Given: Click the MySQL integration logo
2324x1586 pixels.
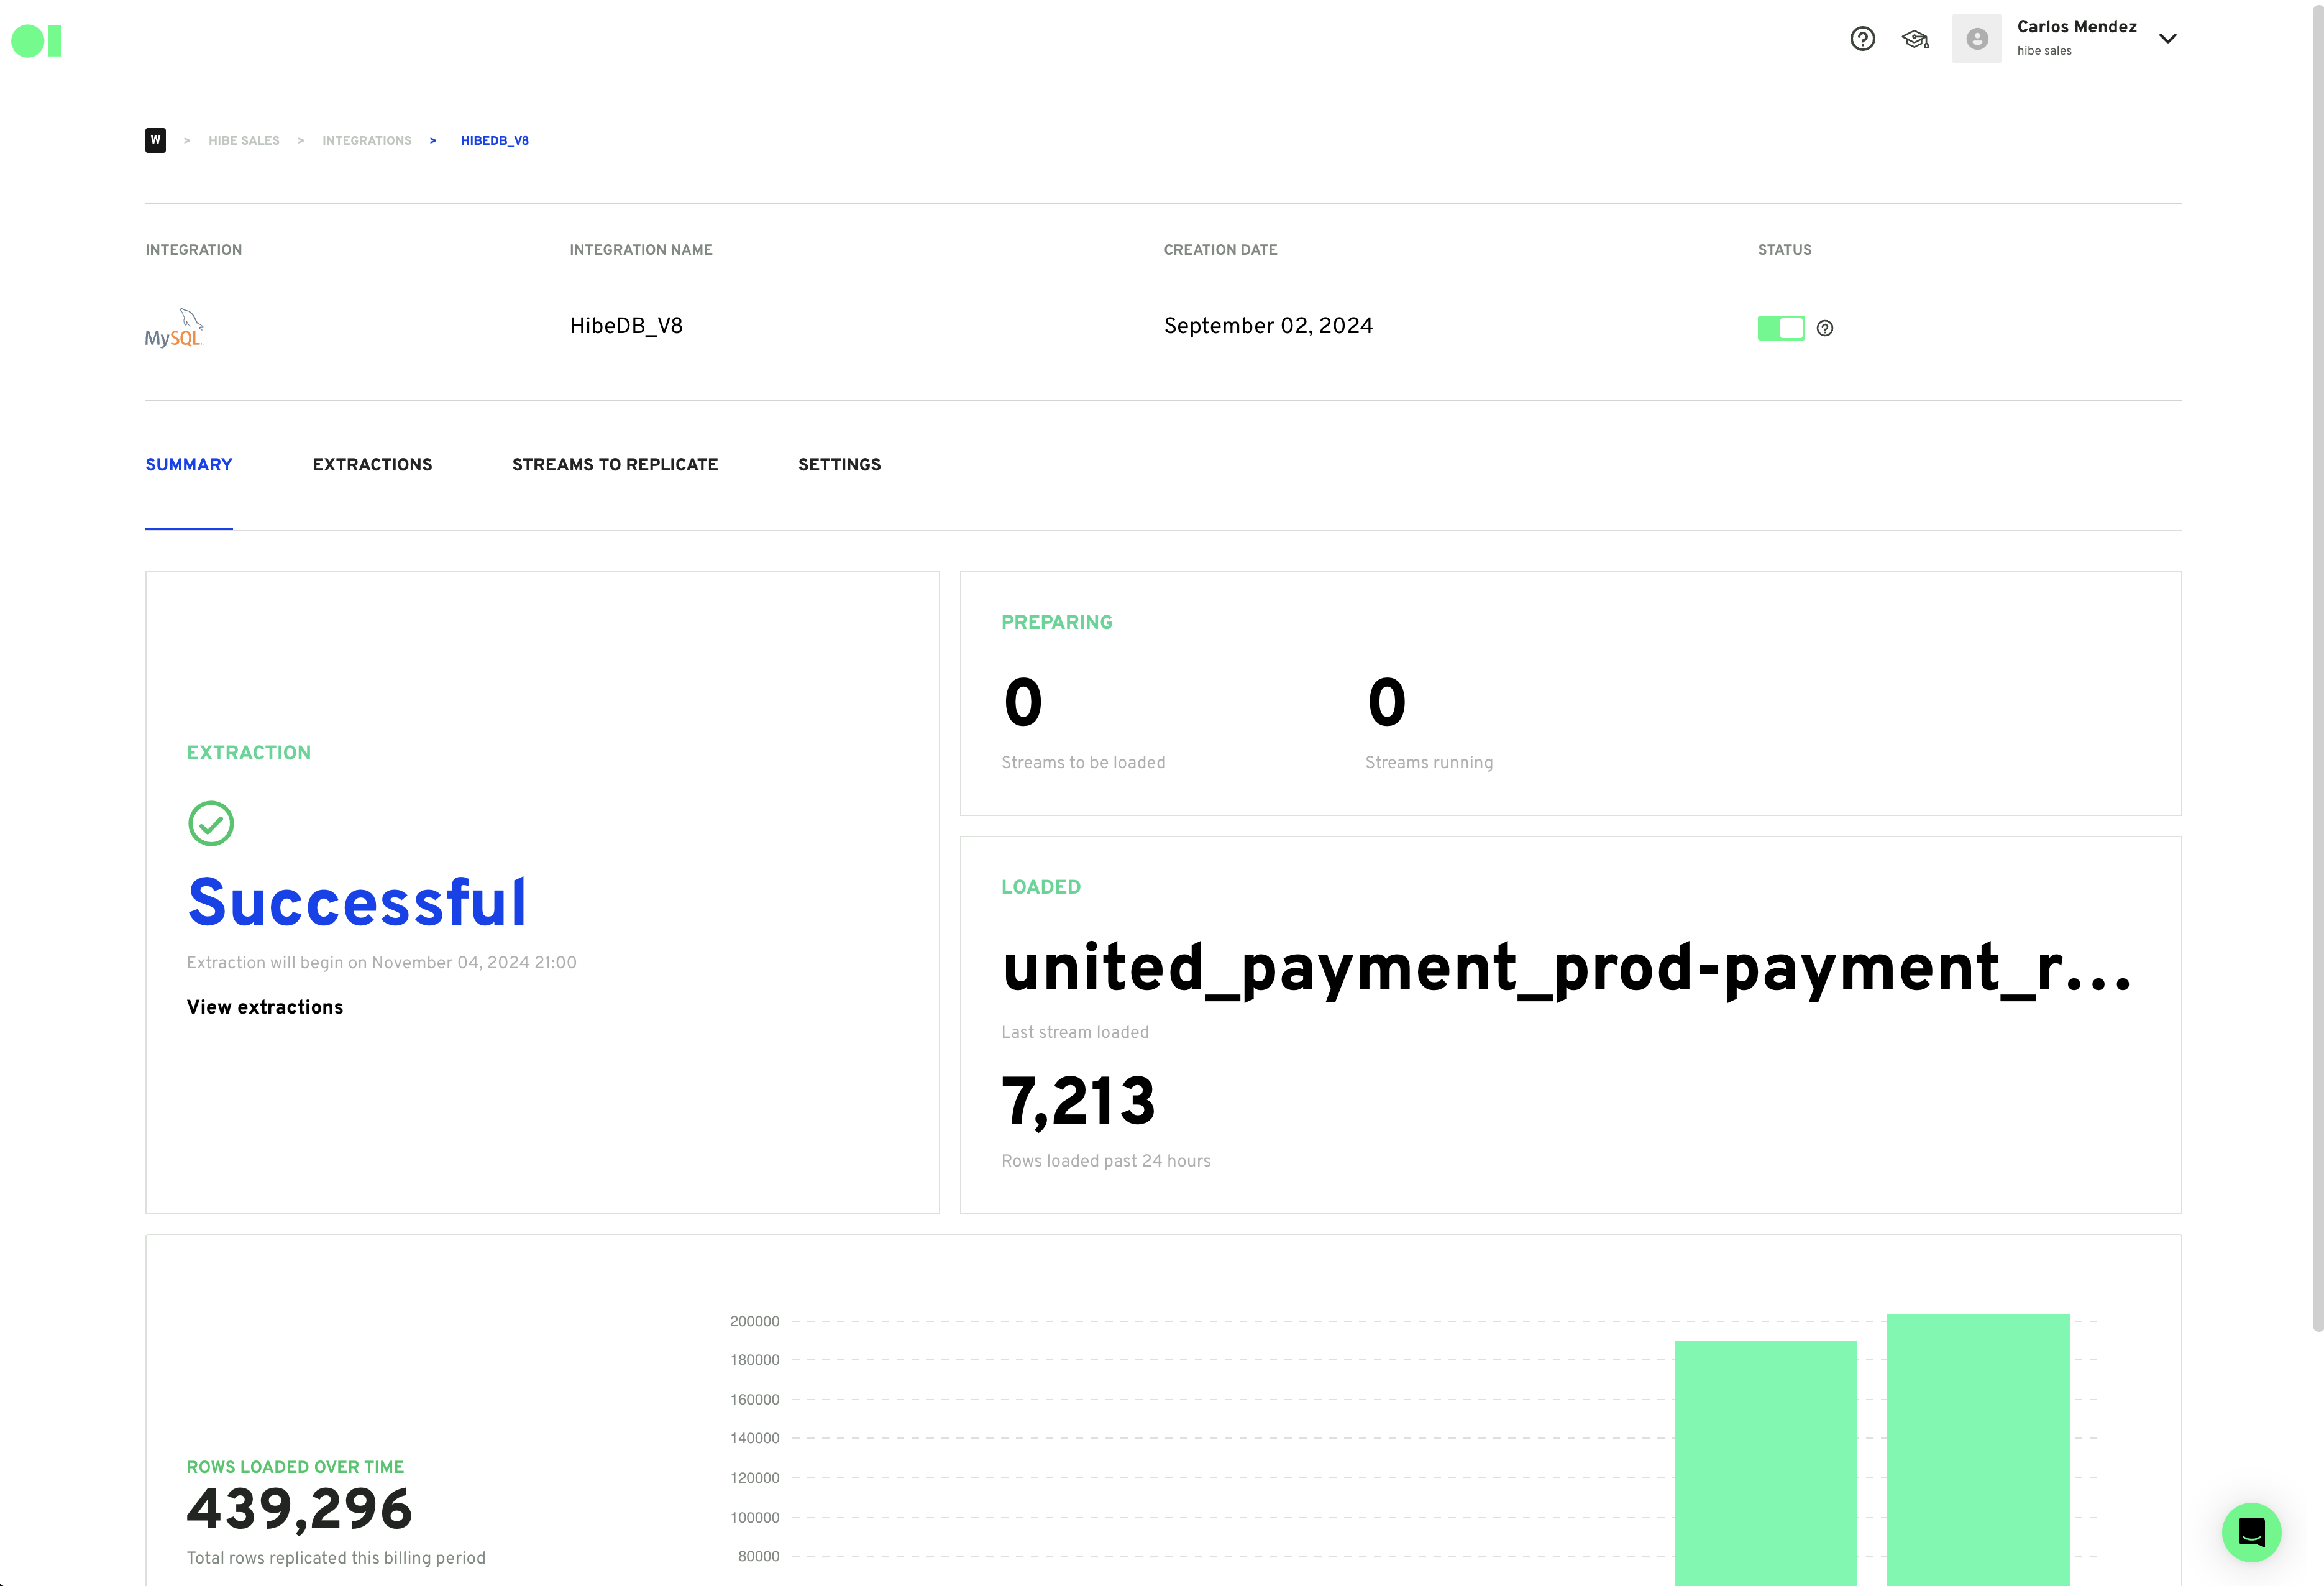Looking at the screenshot, I should point(175,329).
